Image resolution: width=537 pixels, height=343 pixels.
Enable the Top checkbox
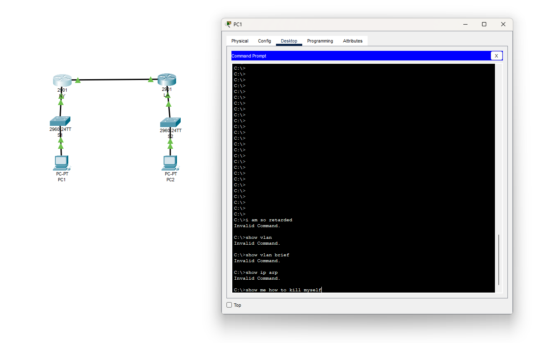(x=229, y=305)
